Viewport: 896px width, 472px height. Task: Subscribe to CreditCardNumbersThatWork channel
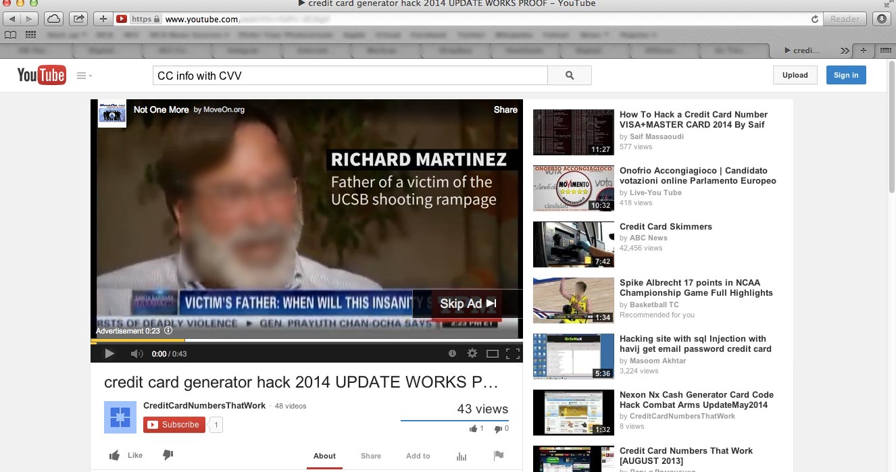[x=174, y=425]
